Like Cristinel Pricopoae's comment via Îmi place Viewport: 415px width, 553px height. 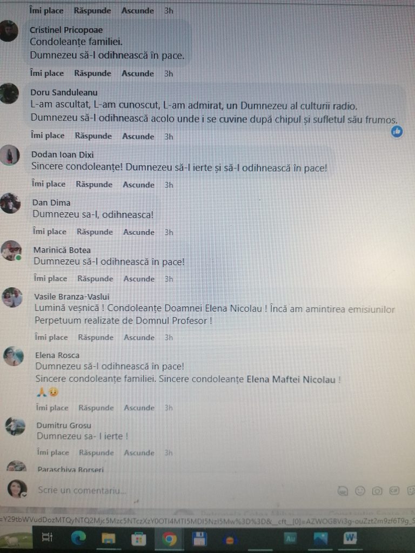point(47,73)
